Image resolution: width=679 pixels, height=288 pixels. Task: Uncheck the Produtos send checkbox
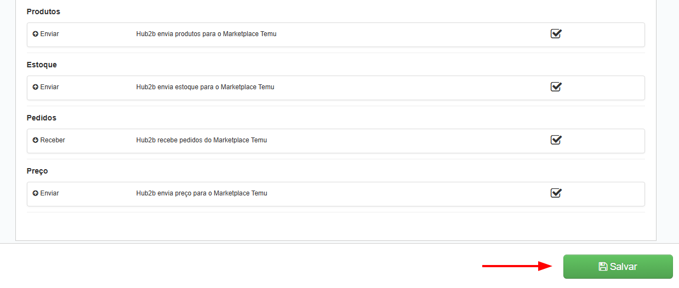[556, 34]
